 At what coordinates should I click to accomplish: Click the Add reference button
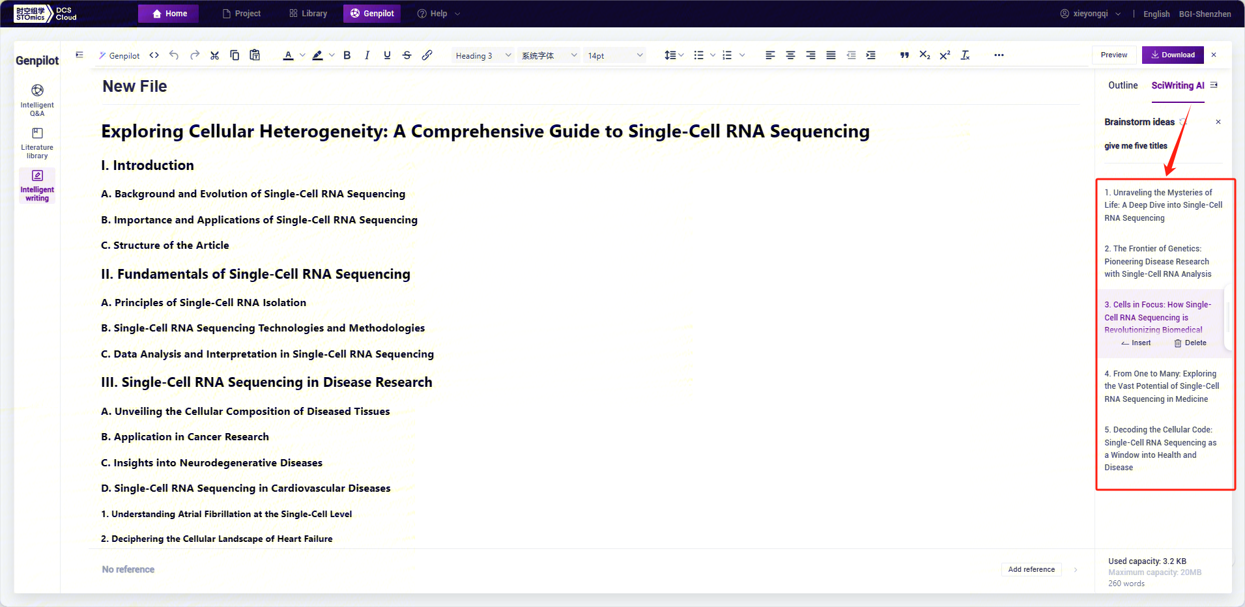click(1031, 569)
